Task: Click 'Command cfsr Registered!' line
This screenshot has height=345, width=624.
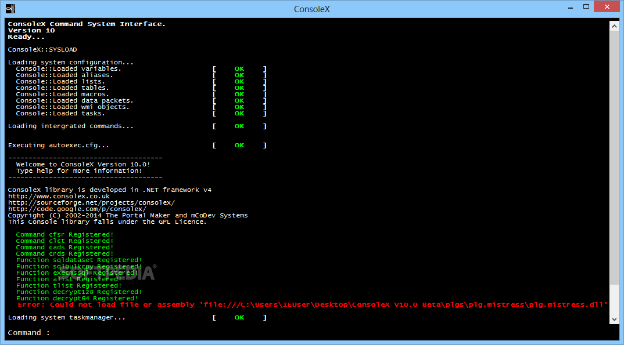Action: pyautogui.click(x=65, y=235)
